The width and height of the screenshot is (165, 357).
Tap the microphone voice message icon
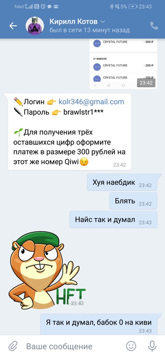point(152,346)
